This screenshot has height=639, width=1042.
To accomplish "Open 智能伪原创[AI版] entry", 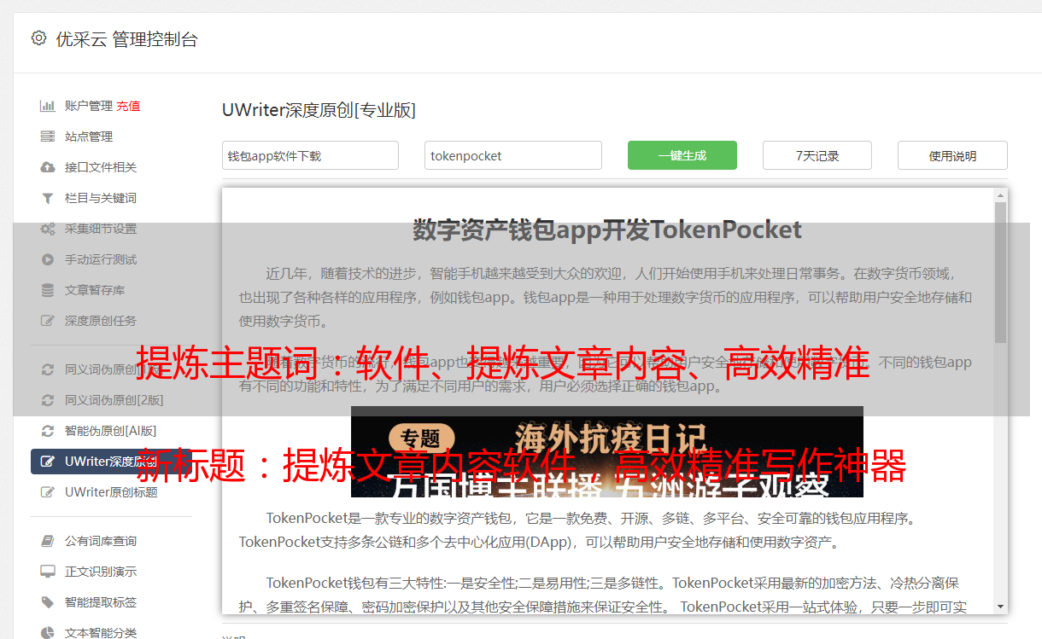I will click(x=111, y=431).
